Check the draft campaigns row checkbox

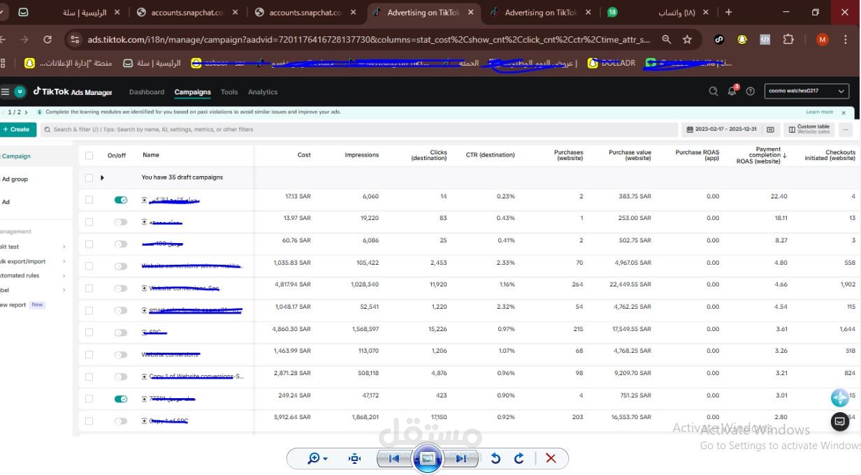click(x=89, y=177)
